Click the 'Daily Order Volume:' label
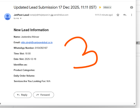The height and width of the screenshot is (108, 140). (24, 76)
